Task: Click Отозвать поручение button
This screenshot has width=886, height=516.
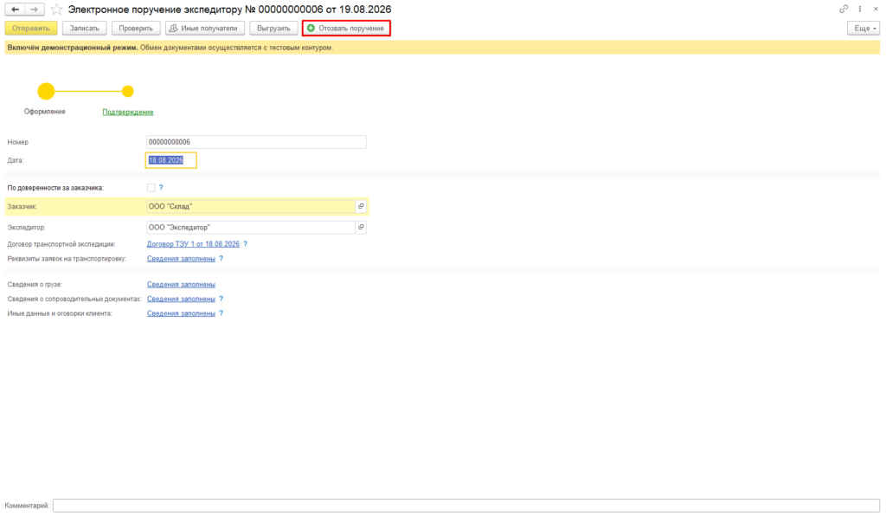Action: click(346, 29)
